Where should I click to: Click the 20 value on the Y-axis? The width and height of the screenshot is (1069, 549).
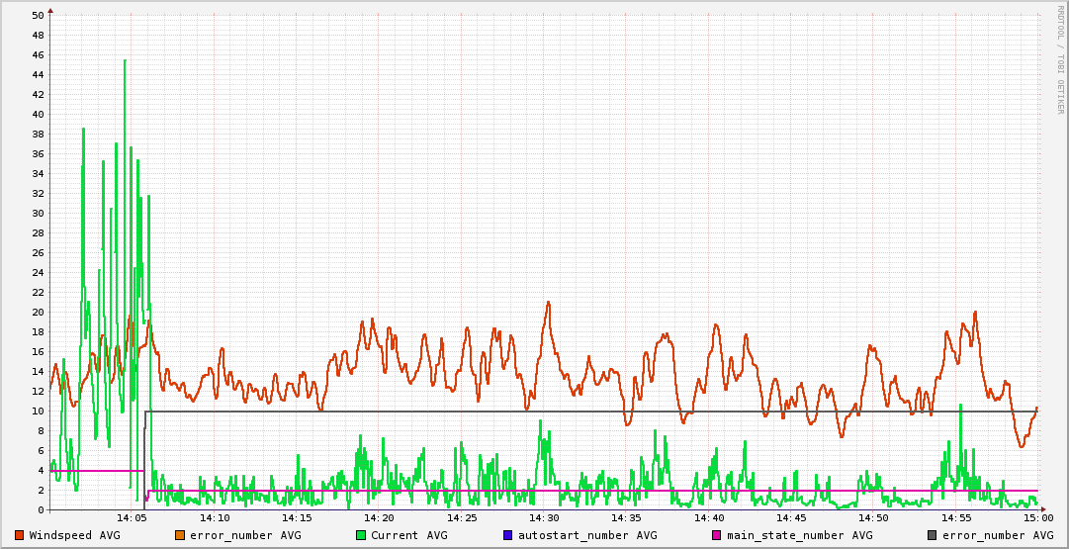[x=38, y=313]
